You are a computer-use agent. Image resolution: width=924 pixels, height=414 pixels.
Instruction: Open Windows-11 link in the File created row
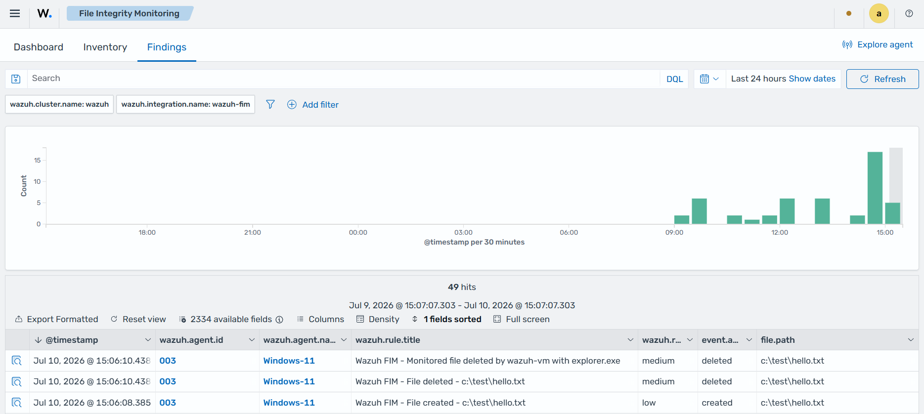[289, 403]
